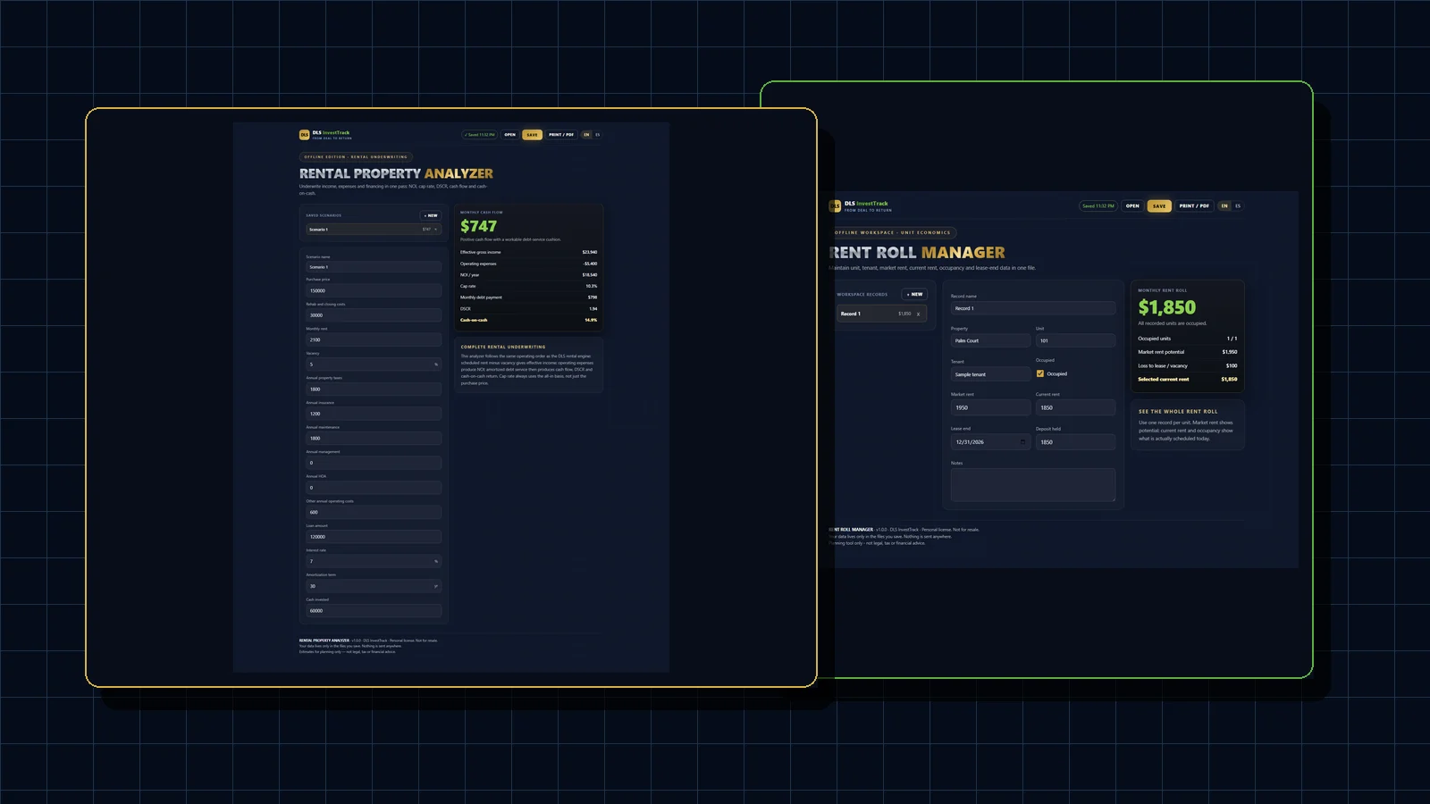
Task: Switch Rent Roll Manager language to ES
Action: coord(1238,205)
